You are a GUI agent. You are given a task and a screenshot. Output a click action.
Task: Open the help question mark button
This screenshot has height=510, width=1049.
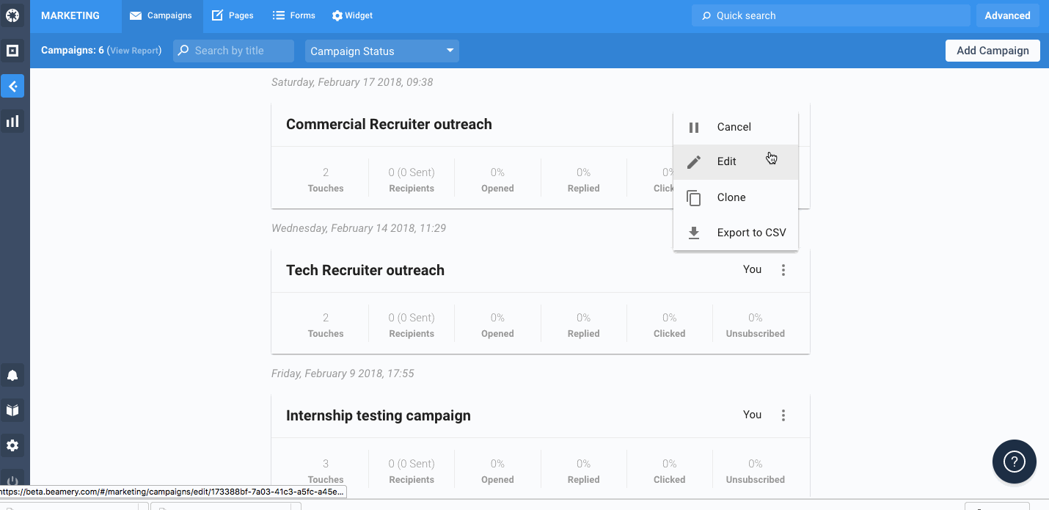[x=1014, y=462]
